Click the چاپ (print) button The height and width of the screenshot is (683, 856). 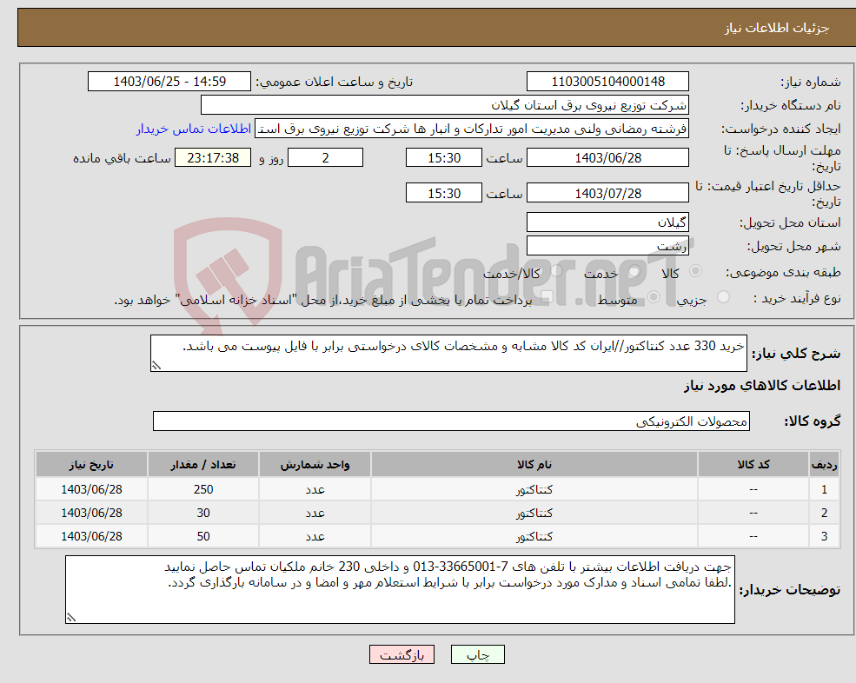(x=478, y=654)
